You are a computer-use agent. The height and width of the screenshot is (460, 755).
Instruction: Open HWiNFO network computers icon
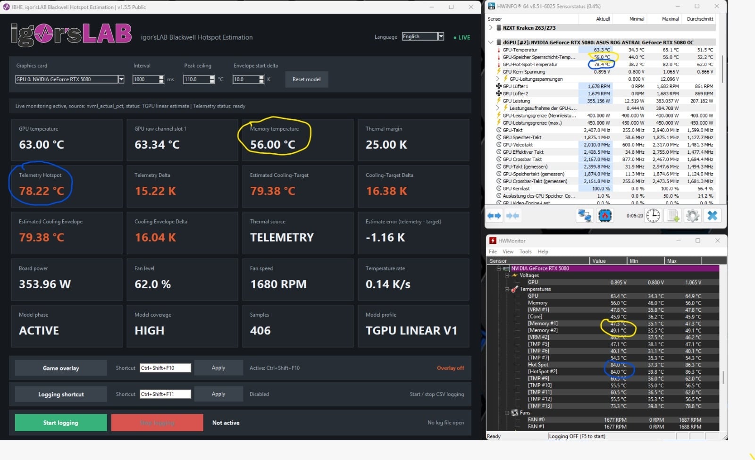(585, 216)
